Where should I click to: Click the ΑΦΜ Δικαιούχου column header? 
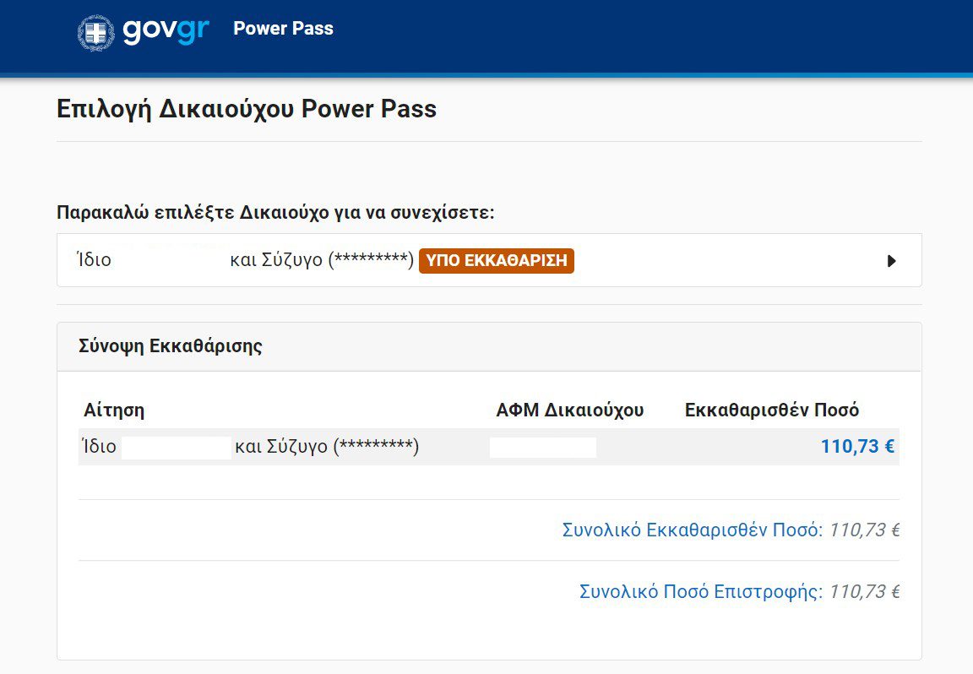(x=569, y=410)
